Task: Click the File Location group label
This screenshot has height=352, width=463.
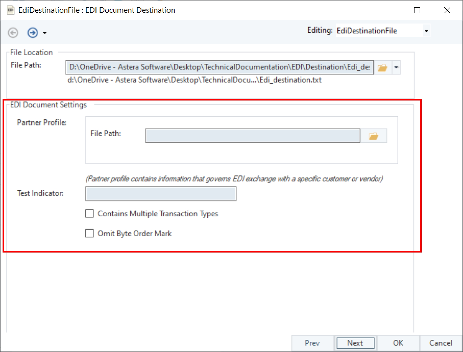Action: (x=31, y=52)
